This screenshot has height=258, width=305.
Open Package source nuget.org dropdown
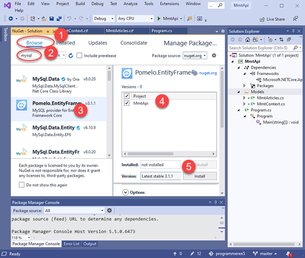pos(195,56)
